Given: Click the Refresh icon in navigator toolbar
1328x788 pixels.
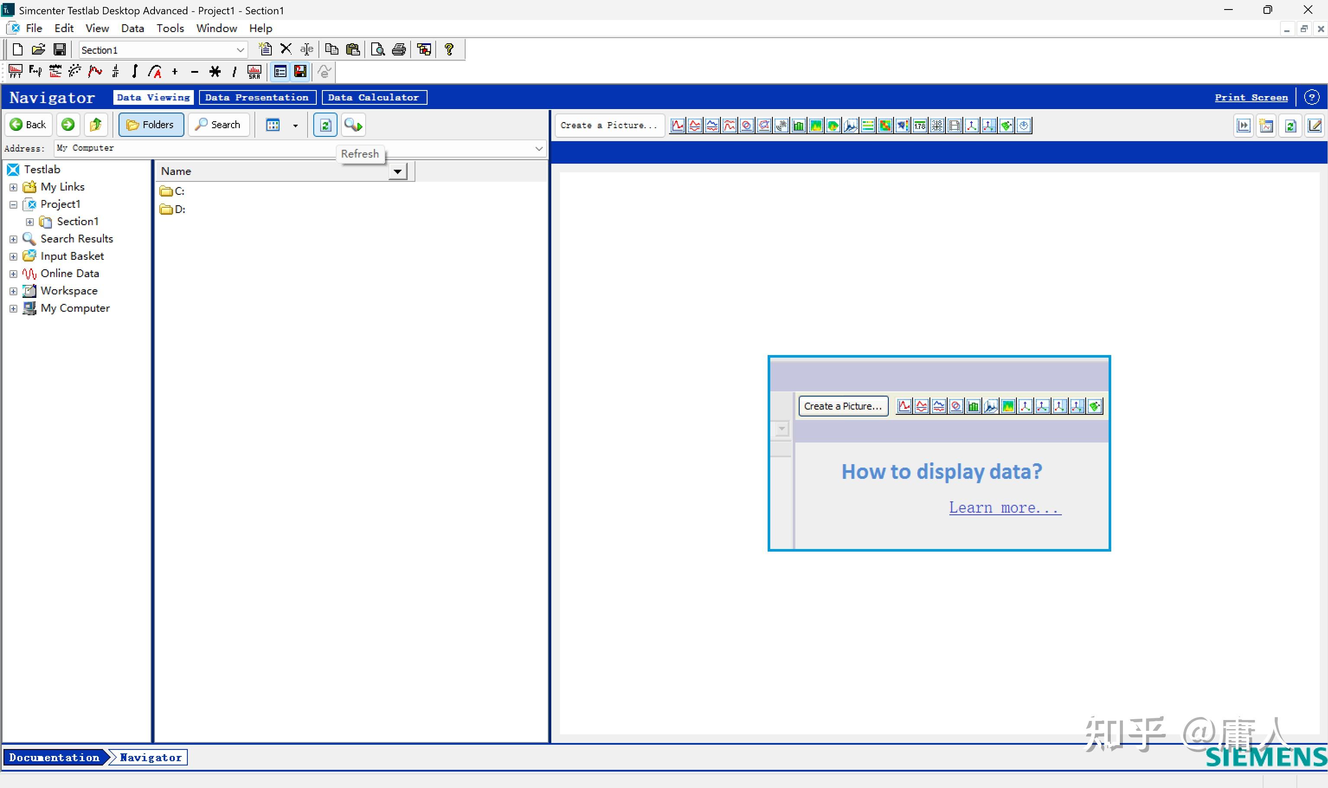Looking at the screenshot, I should coord(325,124).
